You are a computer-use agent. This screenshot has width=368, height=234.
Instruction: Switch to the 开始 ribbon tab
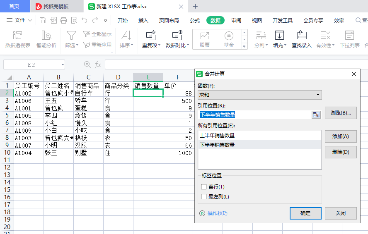point(123,21)
